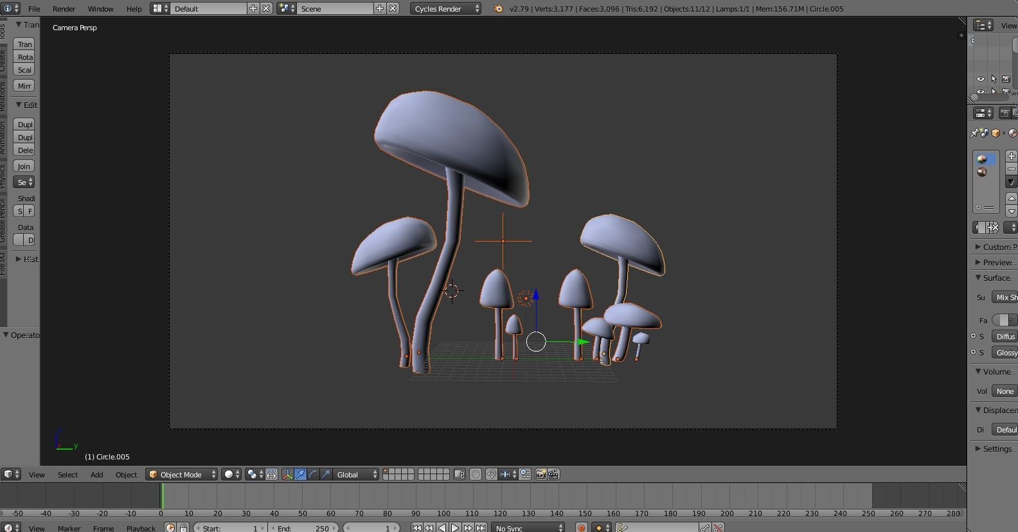This screenshot has width=1018, height=532.
Task: Open the viewport Add menu
Action: click(x=96, y=474)
